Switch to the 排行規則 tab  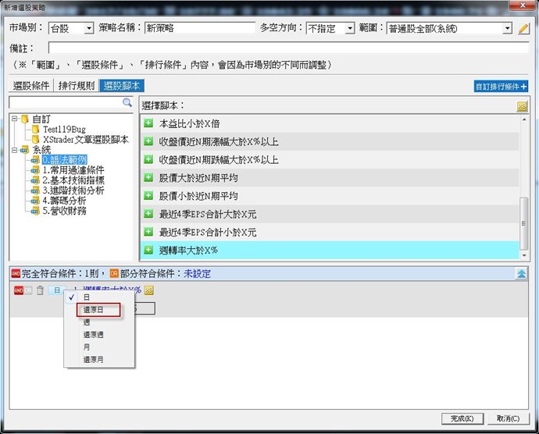pos(78,86)
